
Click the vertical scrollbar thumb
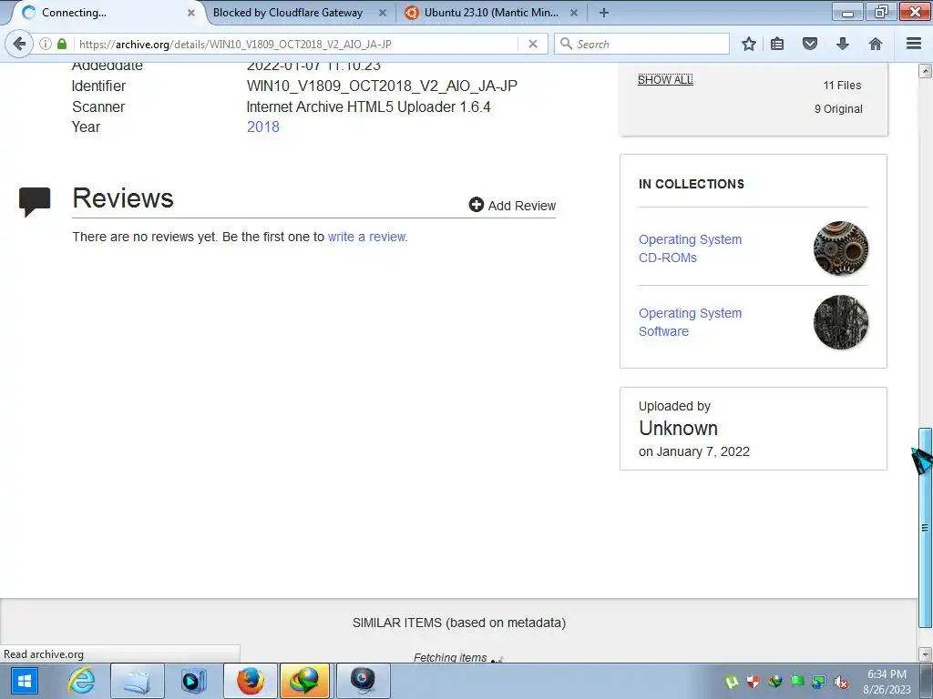926,527
